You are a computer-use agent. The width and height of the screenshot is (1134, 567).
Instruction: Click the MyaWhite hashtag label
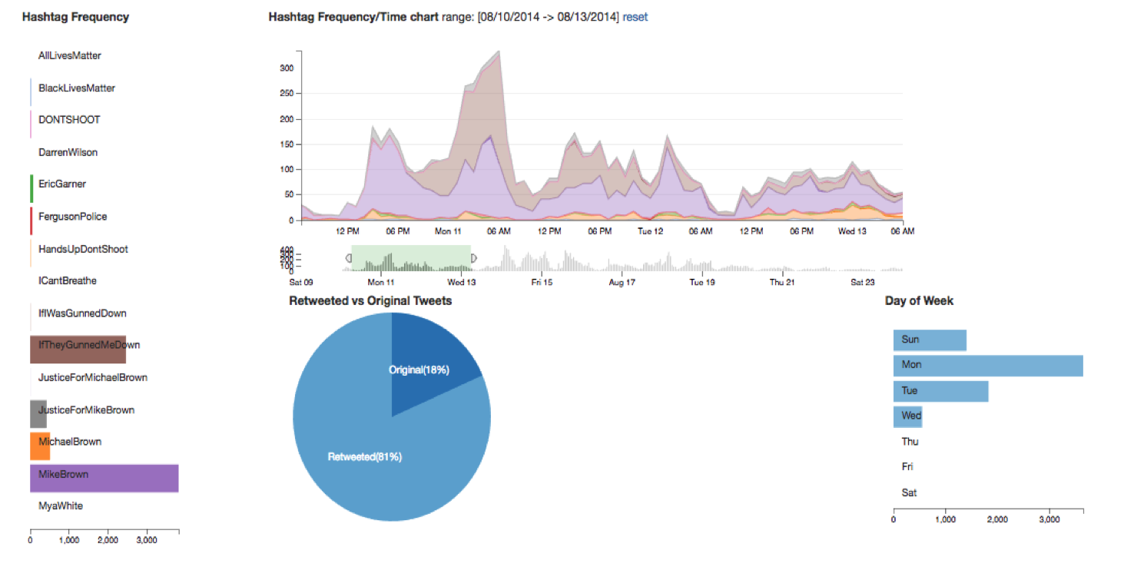(61, 506)
